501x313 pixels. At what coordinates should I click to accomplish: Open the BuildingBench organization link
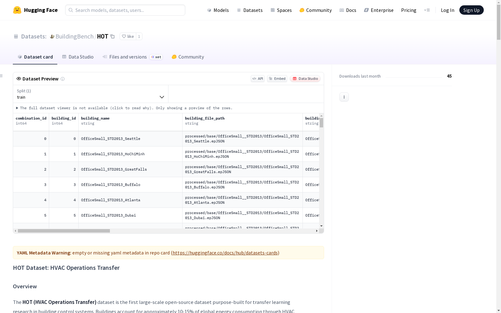coord(75,36)
